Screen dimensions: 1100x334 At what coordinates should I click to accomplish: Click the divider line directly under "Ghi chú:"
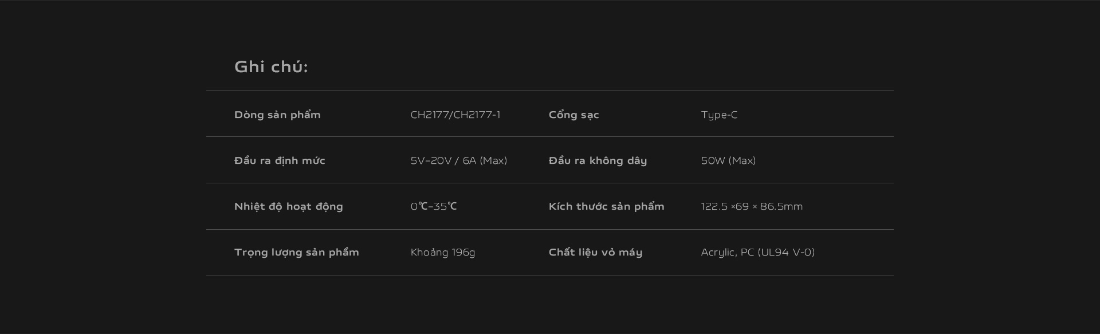pos(549,91)
